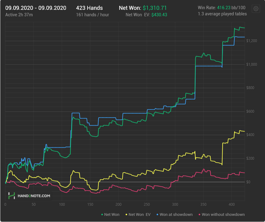Click the 1.3 average played tables text
Screen dimensions: 265x222
[x=222, y=14]
